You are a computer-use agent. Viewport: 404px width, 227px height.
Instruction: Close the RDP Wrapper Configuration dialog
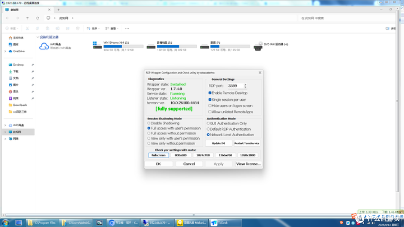tap(260, 72)
